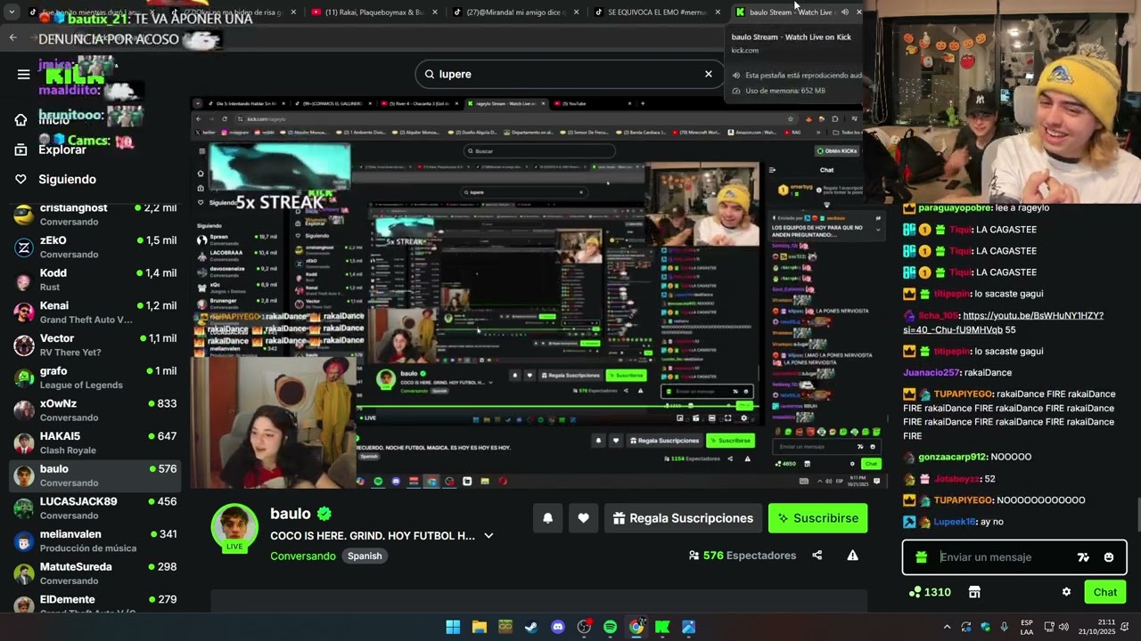Switch to the Rakai, Plaqueboymax YouTube tab
Screen dimensions: 1141x641
click(374, 12)
